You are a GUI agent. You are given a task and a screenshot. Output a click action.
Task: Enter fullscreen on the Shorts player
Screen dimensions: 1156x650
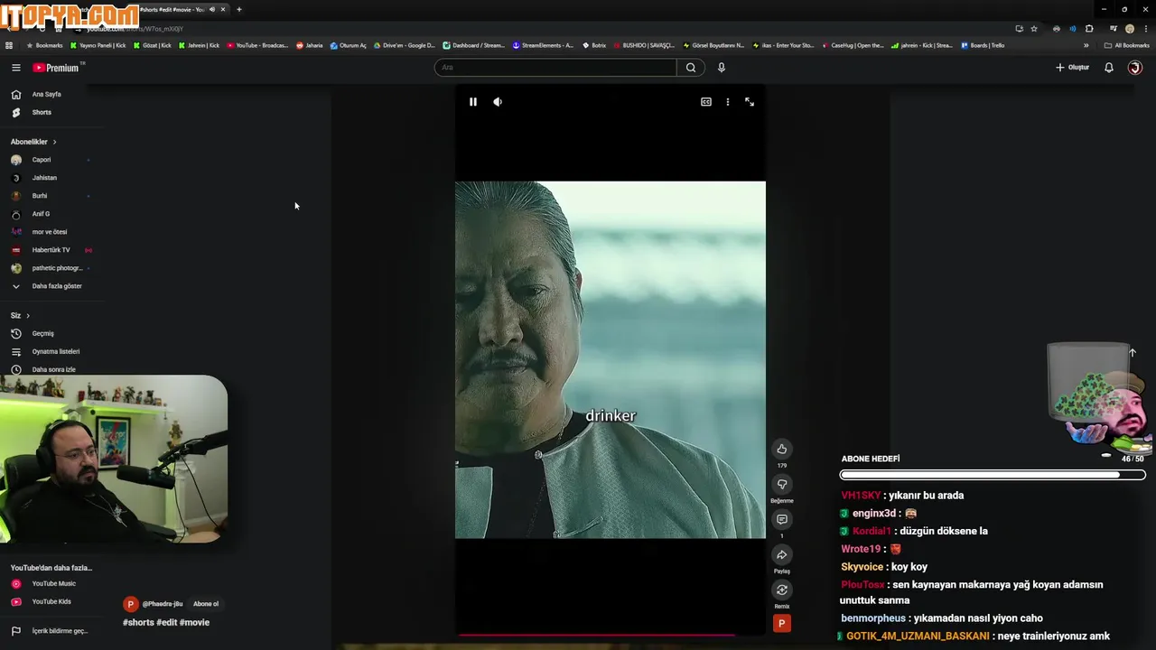[x=750, y=102]
